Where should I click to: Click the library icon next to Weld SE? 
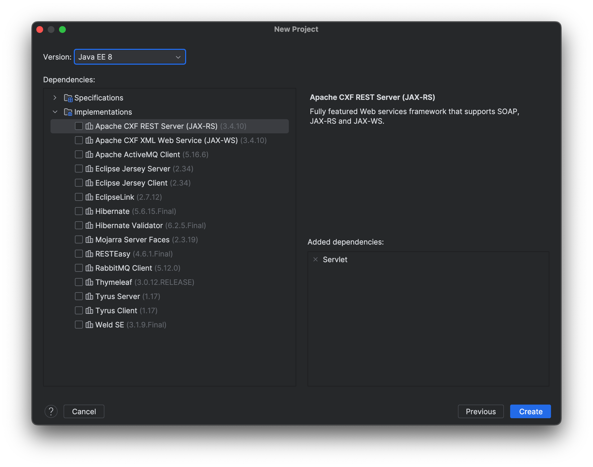coord(89,325)
